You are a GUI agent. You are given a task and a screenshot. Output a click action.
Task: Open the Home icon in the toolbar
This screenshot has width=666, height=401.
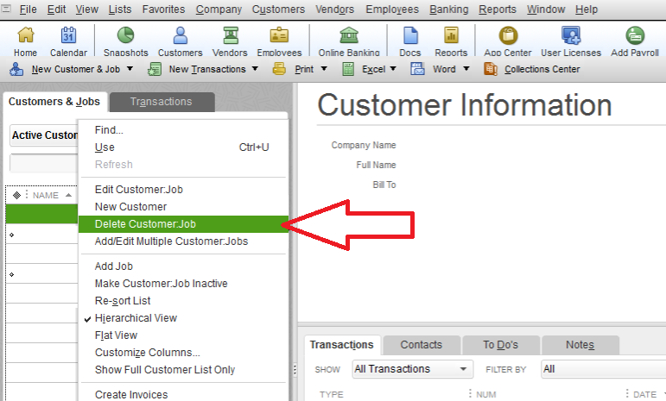pos(26,35)
